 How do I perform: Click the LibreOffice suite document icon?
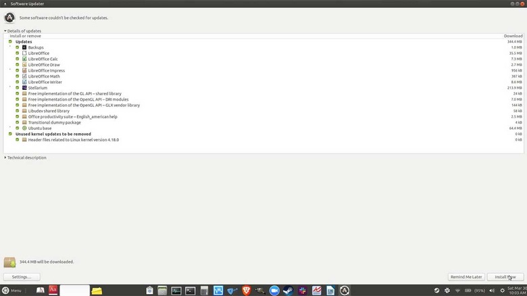tap(24, 53)
